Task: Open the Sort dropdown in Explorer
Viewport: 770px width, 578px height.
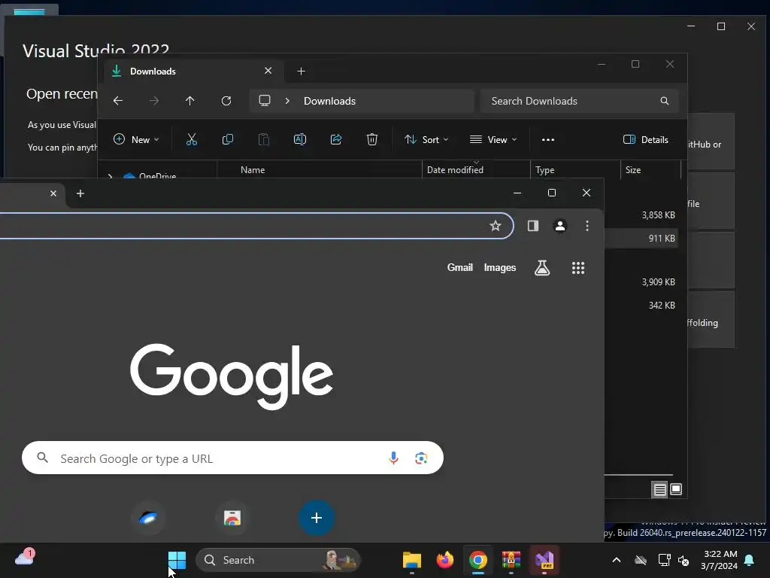Action: click(x=426, y=139)
